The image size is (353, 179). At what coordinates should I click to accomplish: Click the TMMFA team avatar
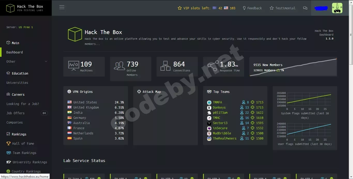coord(209,102)
